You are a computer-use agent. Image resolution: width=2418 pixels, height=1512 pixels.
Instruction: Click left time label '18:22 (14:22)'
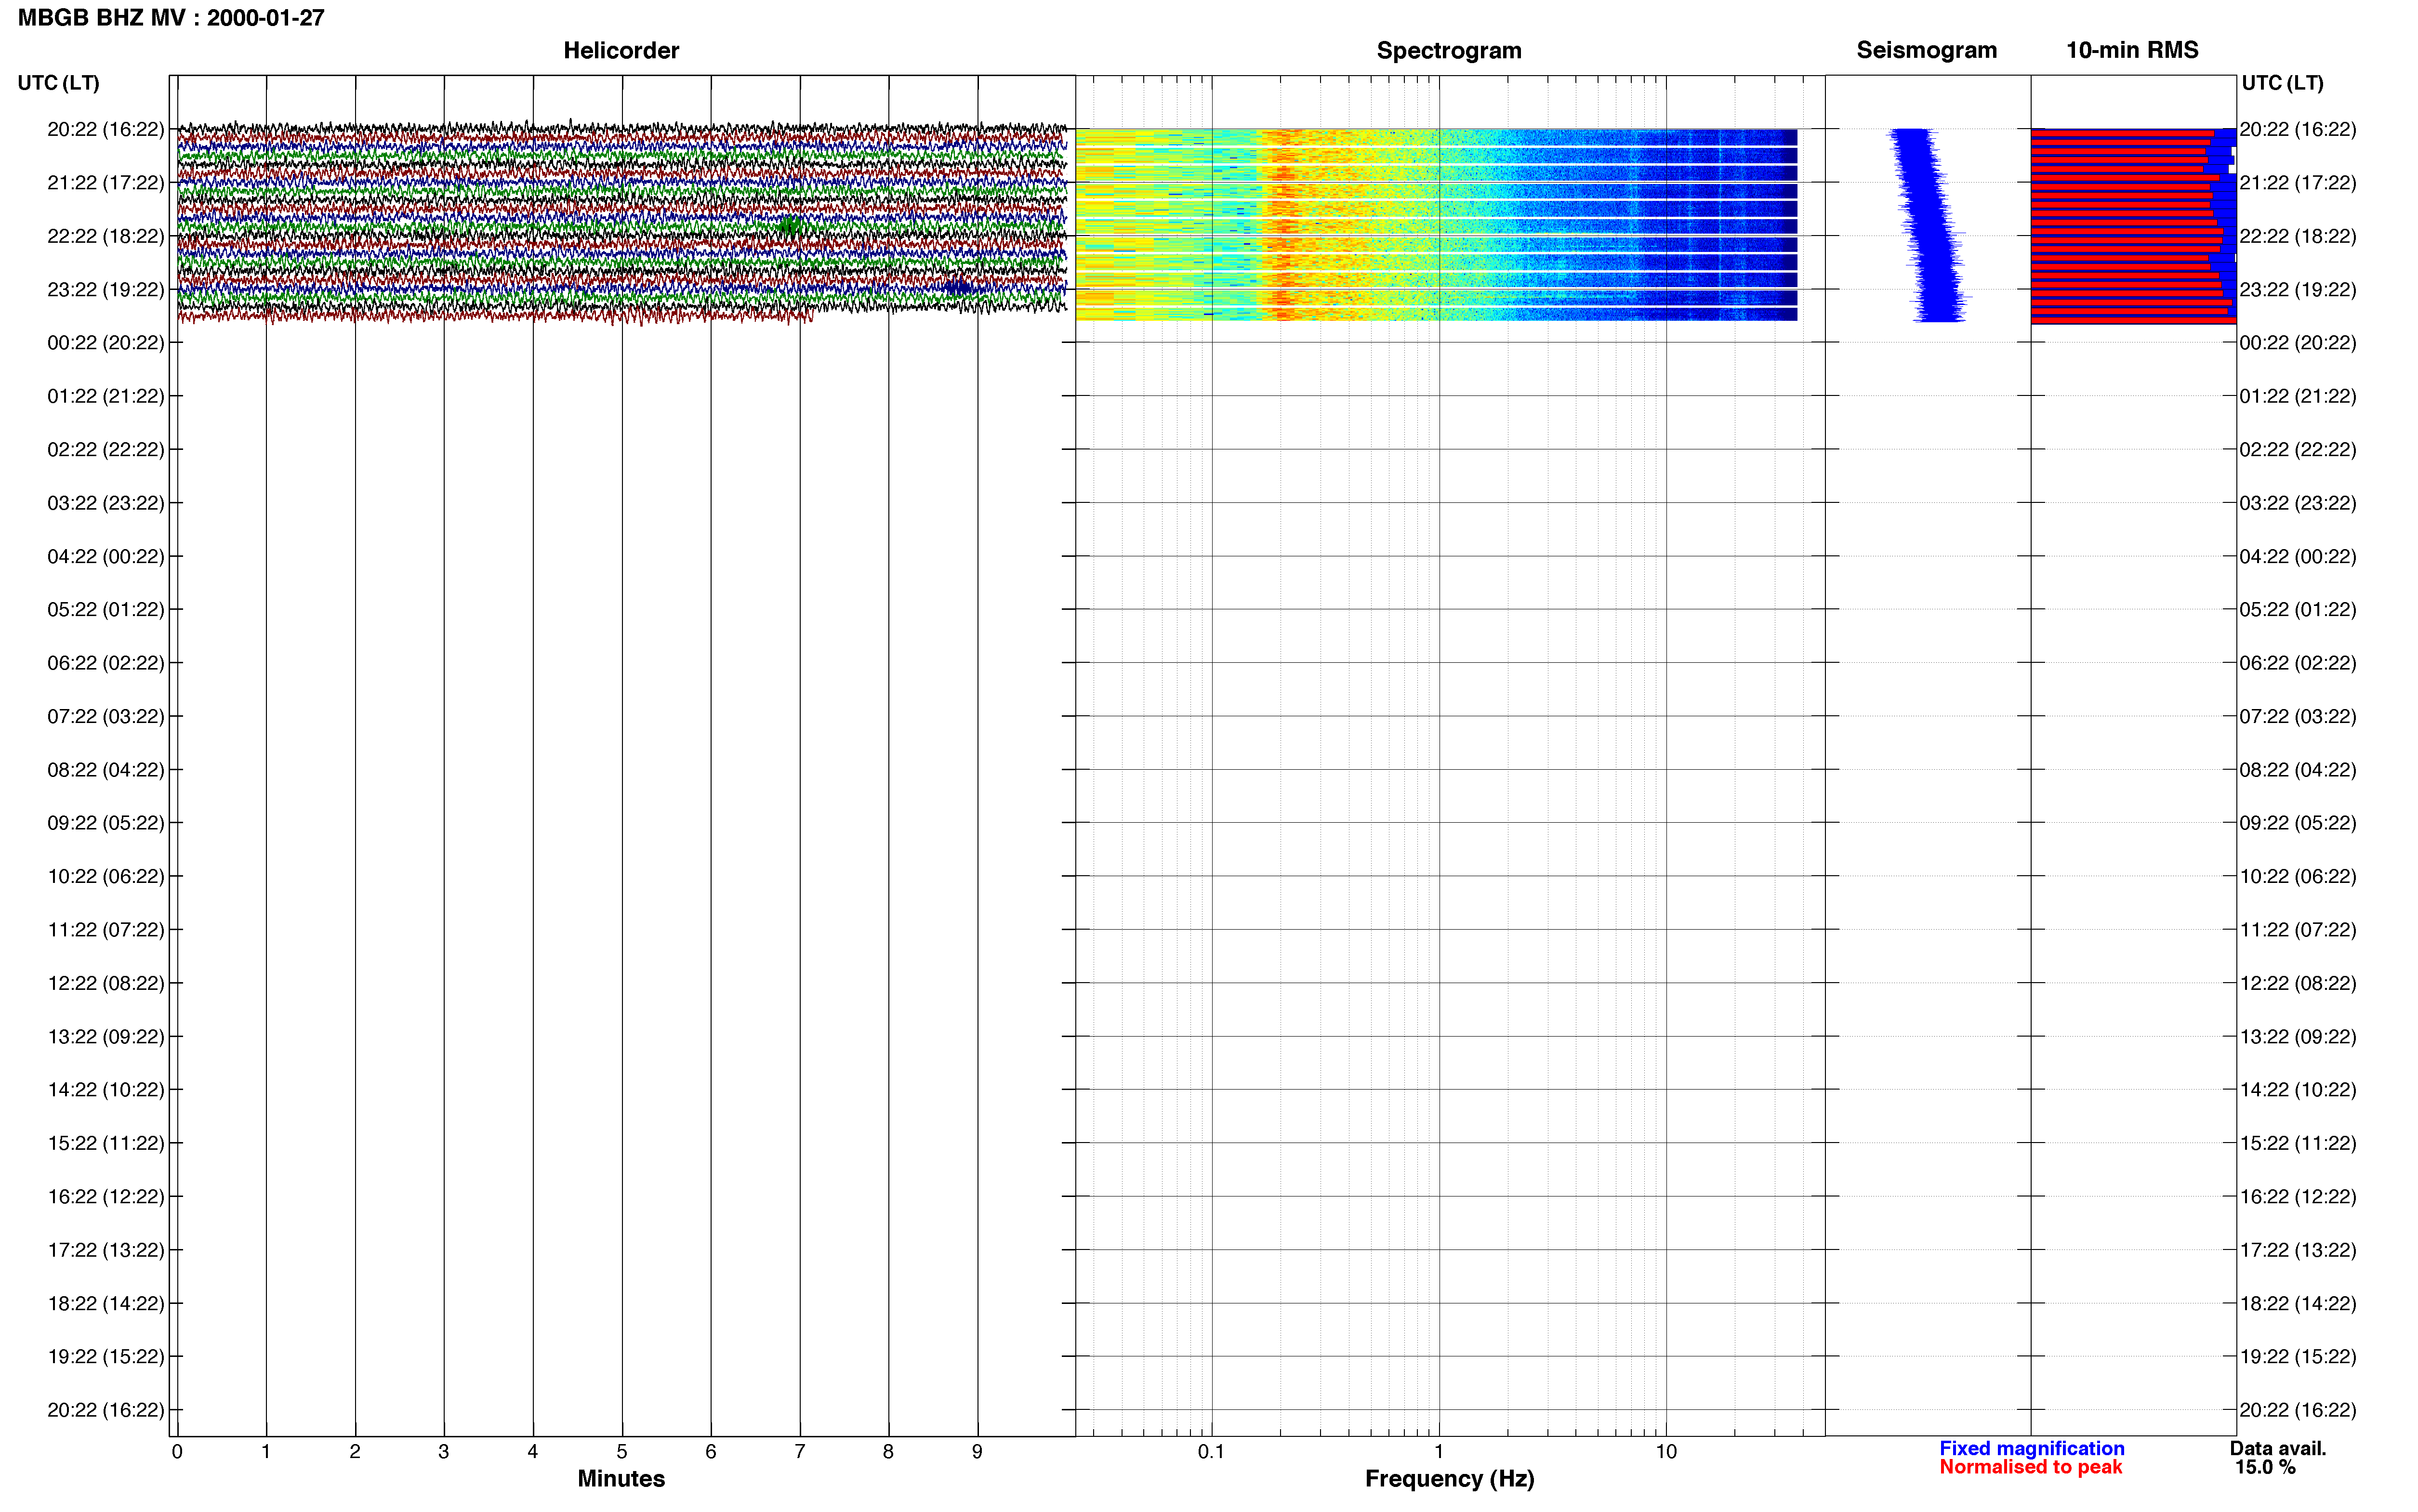(x=106, y=1303)
